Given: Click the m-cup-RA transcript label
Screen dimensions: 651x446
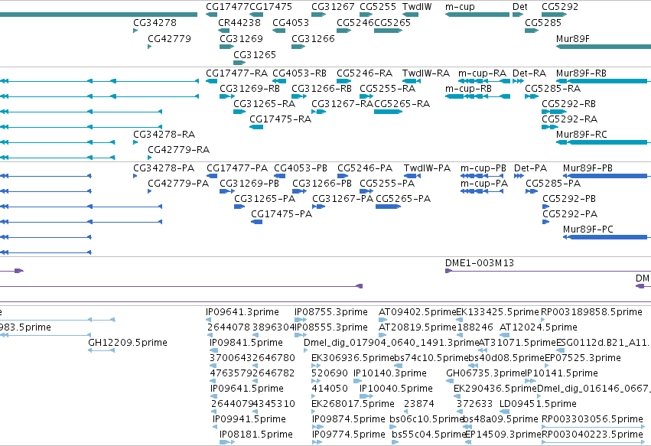Looking at the screenshot, I should (482, 73).
